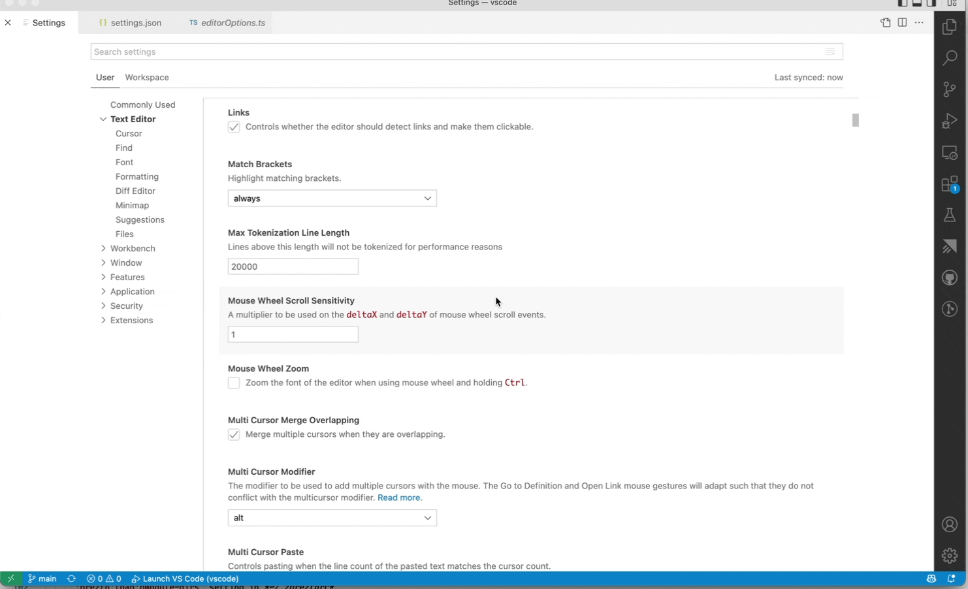Click the Search settings input field

tap(466, 52)
